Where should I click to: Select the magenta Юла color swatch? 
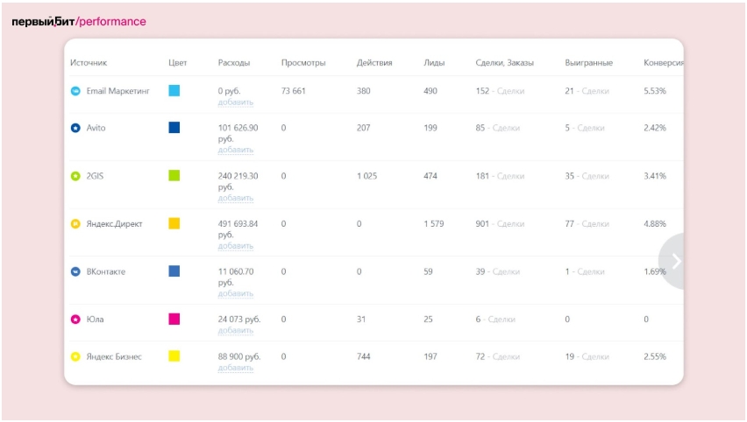click(174, 319)
